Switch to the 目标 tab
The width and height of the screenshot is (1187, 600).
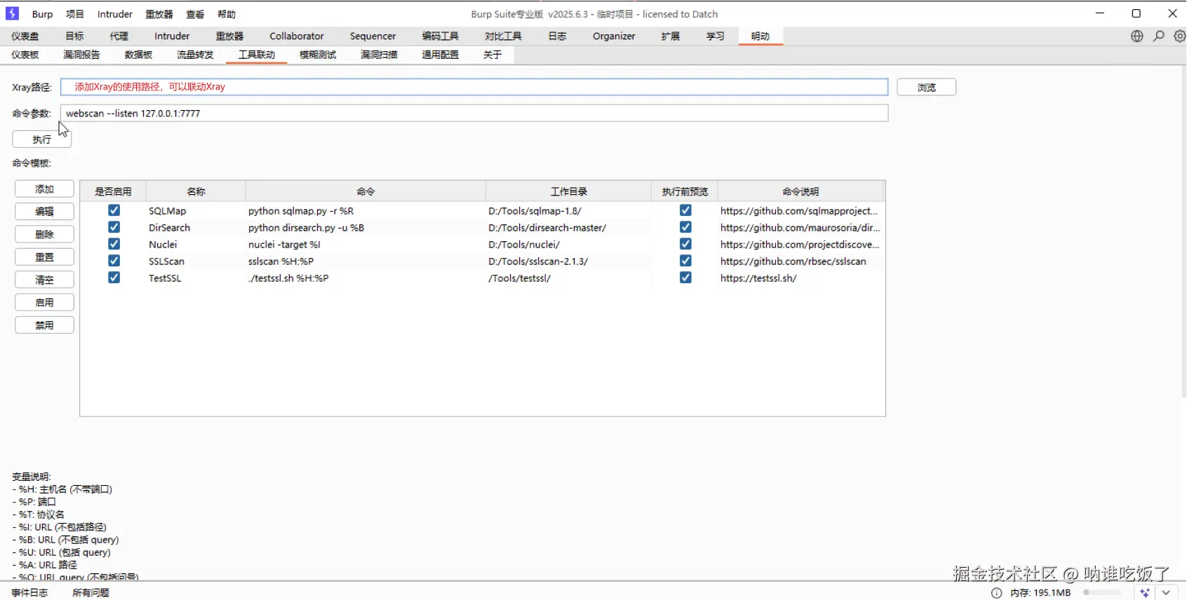74,36
